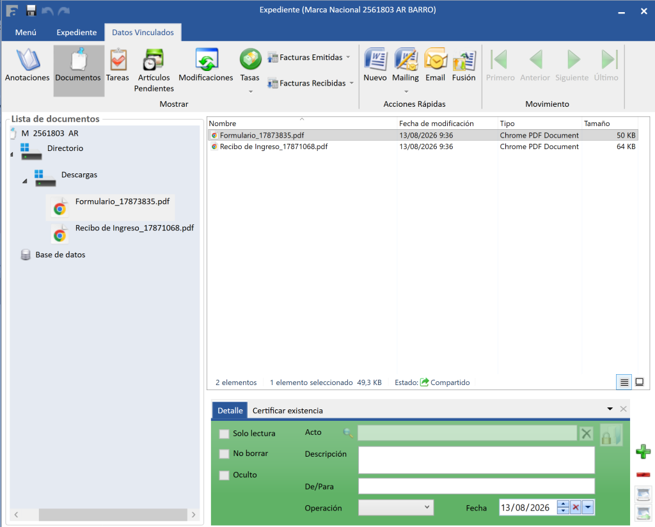This screenshot has height=527, width=655.
Task: Create a Nuevo Word document
Action: point(375,65)
